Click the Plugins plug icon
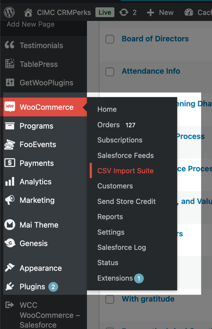The width and height of the screenshot is (212, 329). point(10,287)
